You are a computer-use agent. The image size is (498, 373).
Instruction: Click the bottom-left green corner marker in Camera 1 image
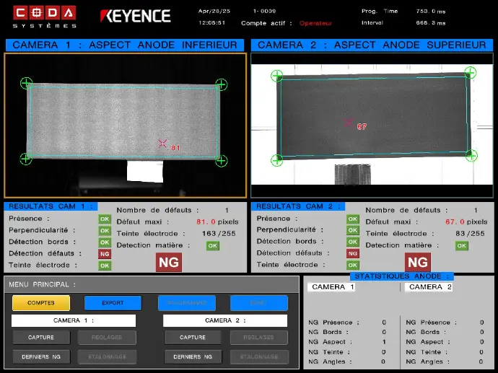[x=26, y=159]
